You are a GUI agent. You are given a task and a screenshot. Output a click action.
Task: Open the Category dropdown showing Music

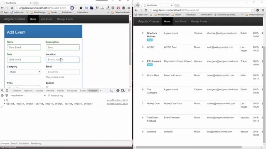point(24,72)
